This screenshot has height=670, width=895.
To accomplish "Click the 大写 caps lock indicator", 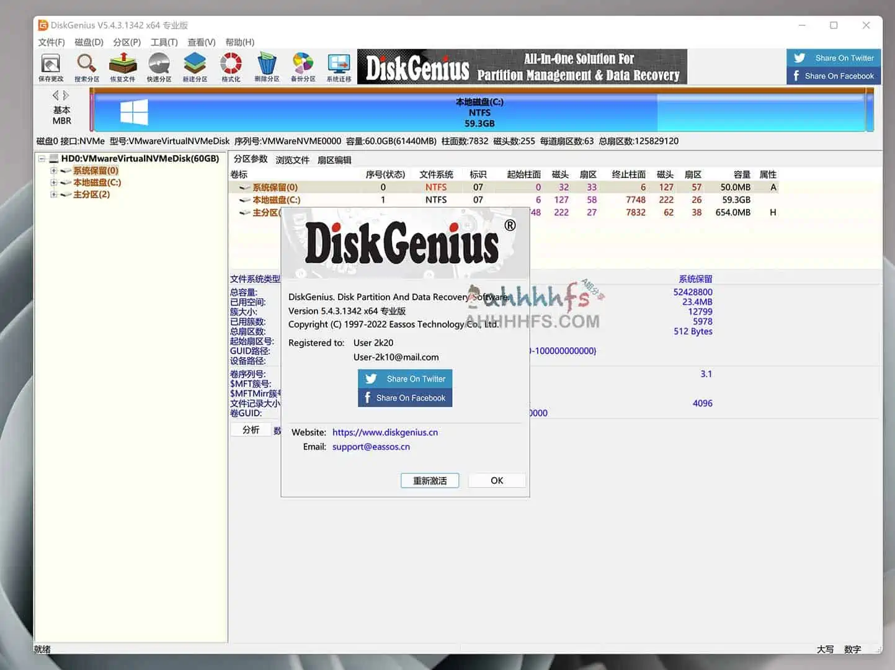I will coord(825,649).
